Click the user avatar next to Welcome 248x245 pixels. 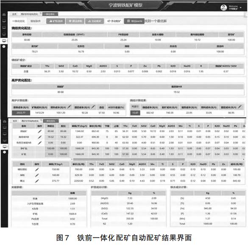click(224, 7)
